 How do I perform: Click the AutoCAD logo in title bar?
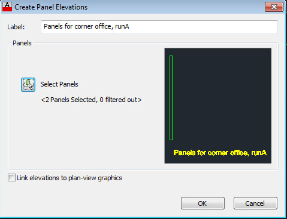coord(7,7)
